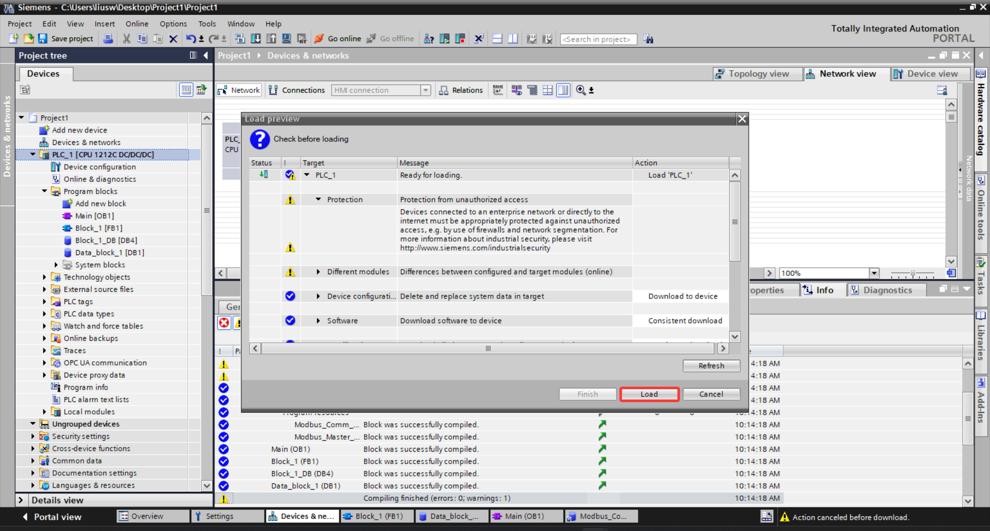Expand System blocks in project tree
Viewport: 990px width, 531px height.
pos(56,265)
